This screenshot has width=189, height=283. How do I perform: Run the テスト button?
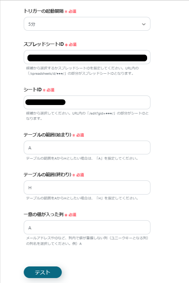[x=43, y=272]
